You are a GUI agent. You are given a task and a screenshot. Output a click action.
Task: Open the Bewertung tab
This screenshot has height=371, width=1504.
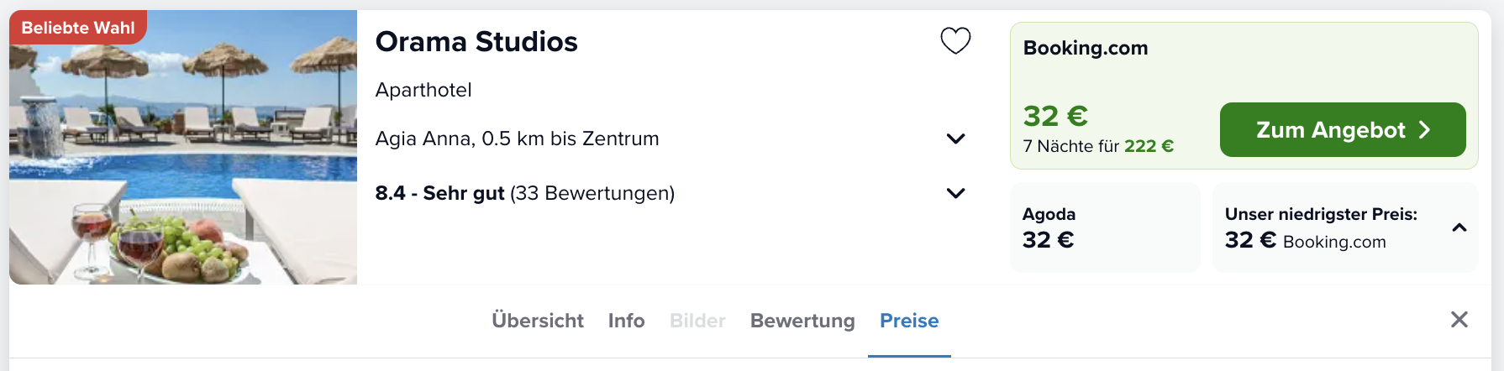click(x=802, y=321)
